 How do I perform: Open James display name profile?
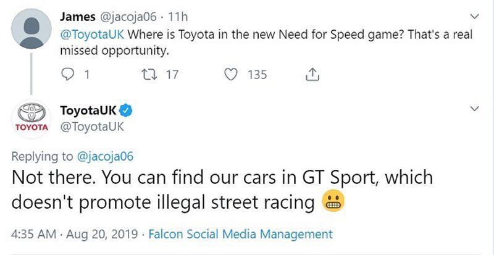point(78,17)
